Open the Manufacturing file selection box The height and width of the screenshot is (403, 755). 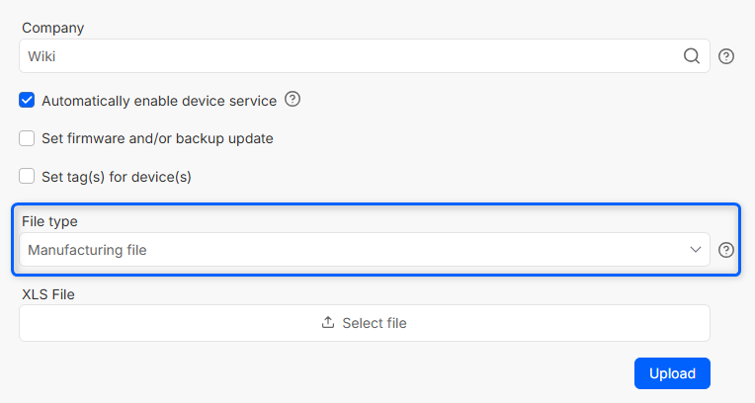(346, 250)
